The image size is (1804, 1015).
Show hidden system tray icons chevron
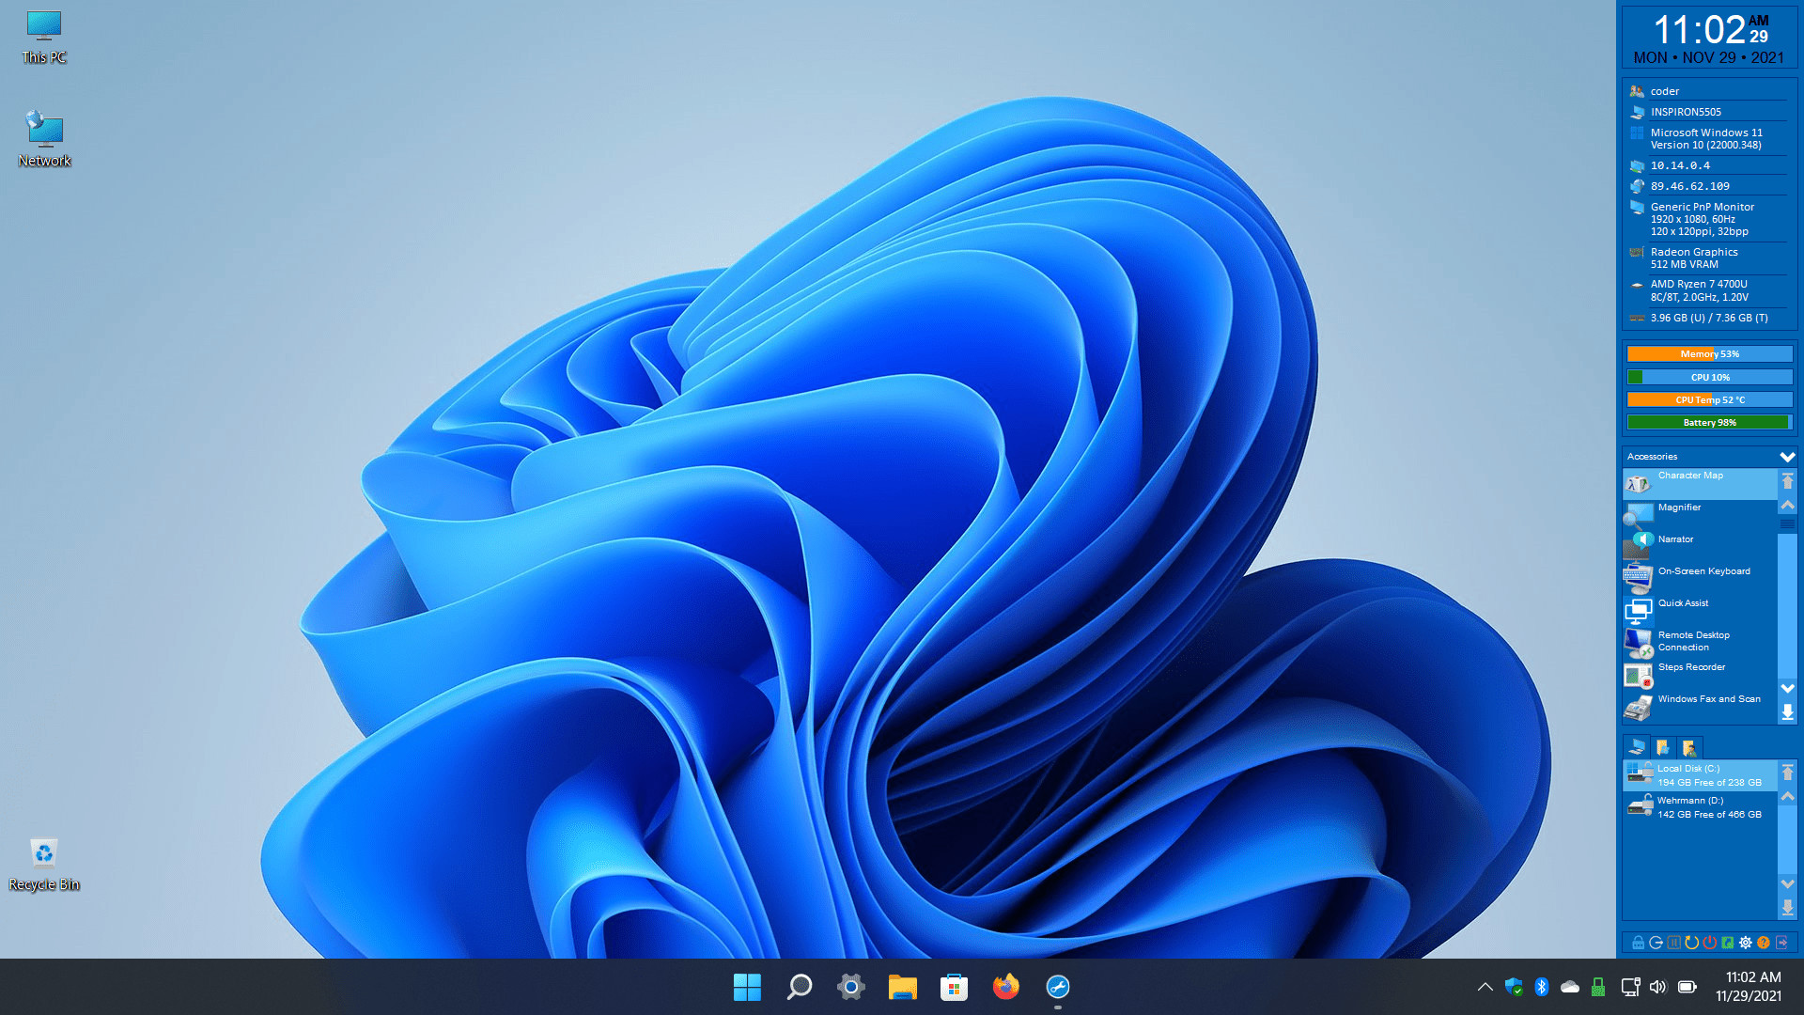click(x=1485, y=987)
